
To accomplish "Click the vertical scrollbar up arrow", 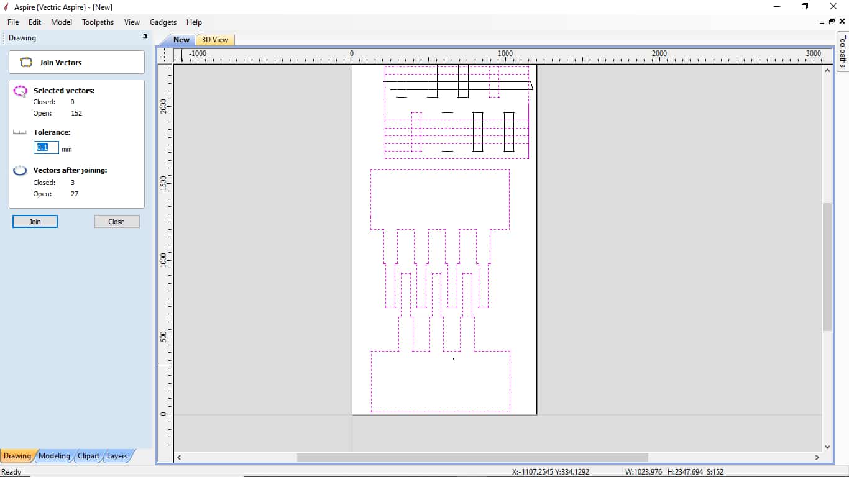I will pyautogui.click(x=827, y=70).
